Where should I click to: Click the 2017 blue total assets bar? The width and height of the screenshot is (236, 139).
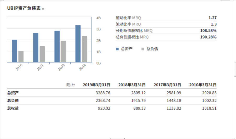coord(36,48)
